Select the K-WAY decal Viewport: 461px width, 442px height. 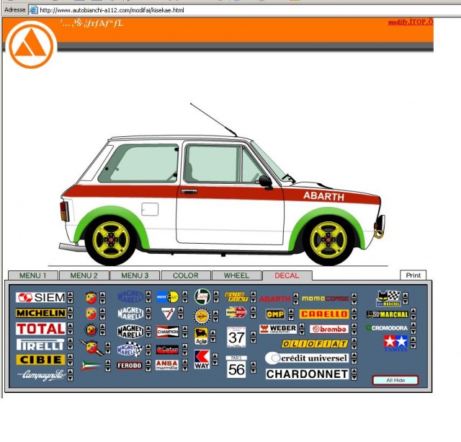(x=202, y=359)
